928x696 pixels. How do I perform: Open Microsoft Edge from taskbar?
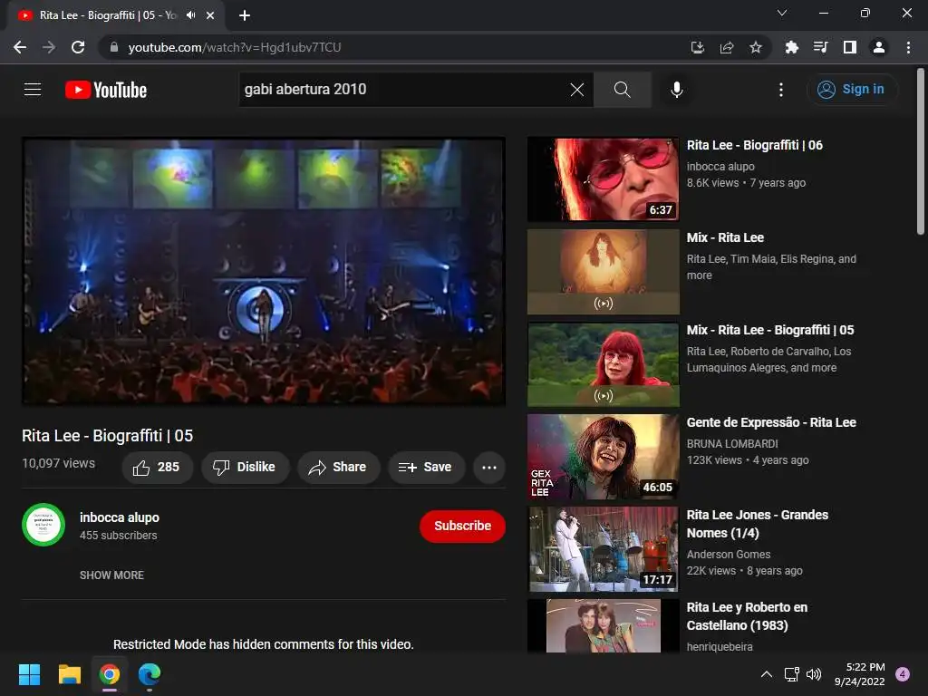click(x=150, y=674)
